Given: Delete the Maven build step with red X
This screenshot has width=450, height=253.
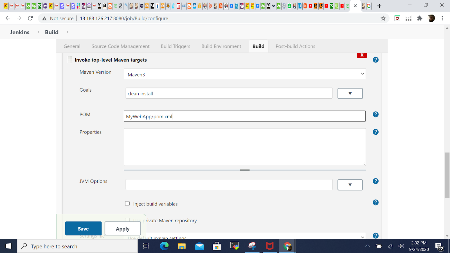Looking at the screenshot, I should coord(362,55).
